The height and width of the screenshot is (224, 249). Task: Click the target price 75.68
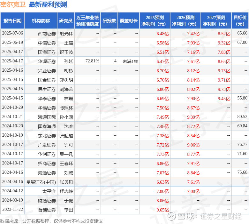tap(242, 172)
